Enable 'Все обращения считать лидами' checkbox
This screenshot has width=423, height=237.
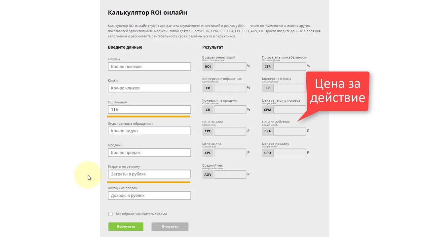click(111, 214)
